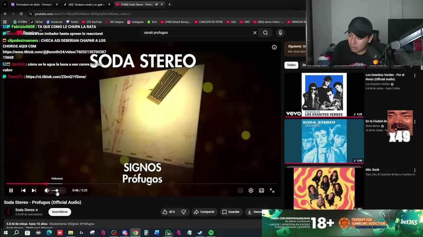Pause the Soda Stereo video
Image resolution: width=423 pixels, height=237 pixels.
pos(11,190)
